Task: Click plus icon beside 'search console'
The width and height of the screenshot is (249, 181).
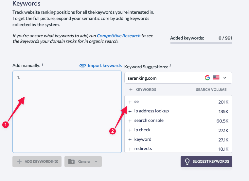Action: coord(130,121)
